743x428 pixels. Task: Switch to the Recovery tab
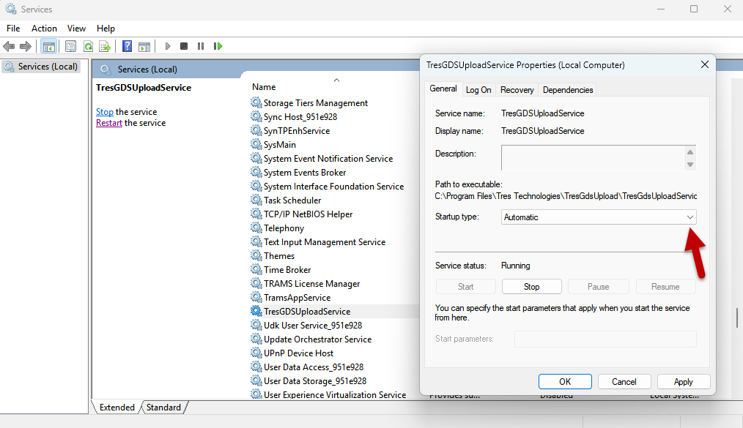tap(517, 89)
